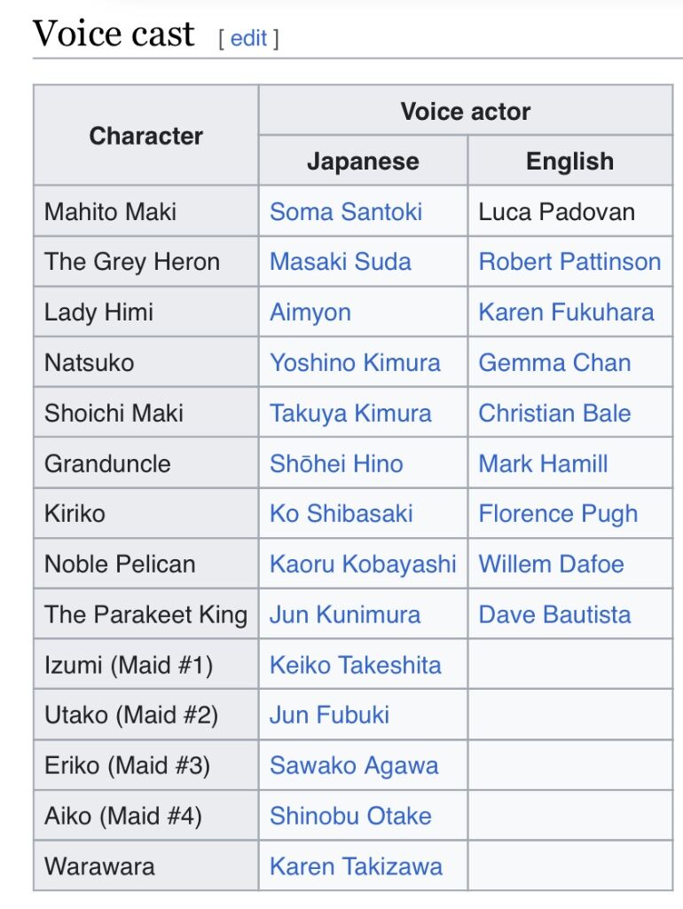Click the Karen Fukuhara link

click(x=566, y=312)
